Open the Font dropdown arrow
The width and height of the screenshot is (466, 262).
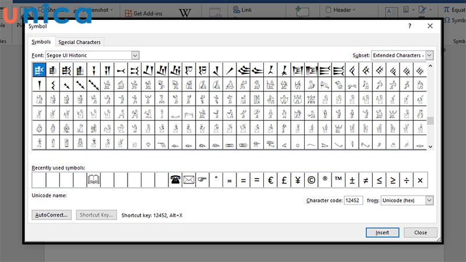point(135,55)
